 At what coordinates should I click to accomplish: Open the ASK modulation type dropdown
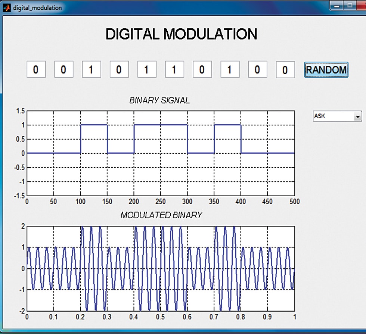click(357, 117)
